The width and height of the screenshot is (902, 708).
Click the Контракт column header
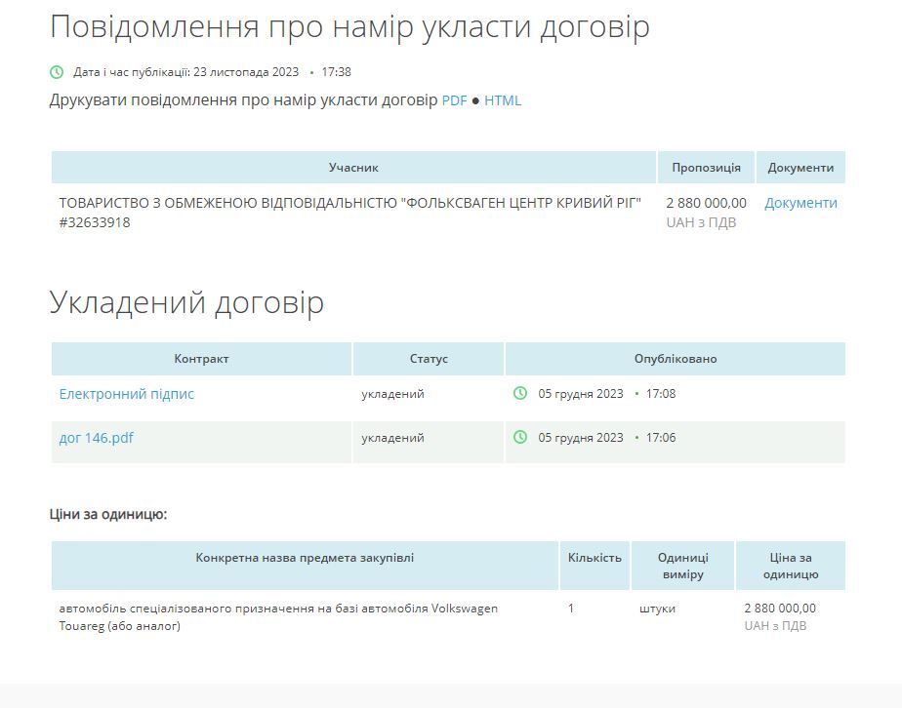[201, 359]
